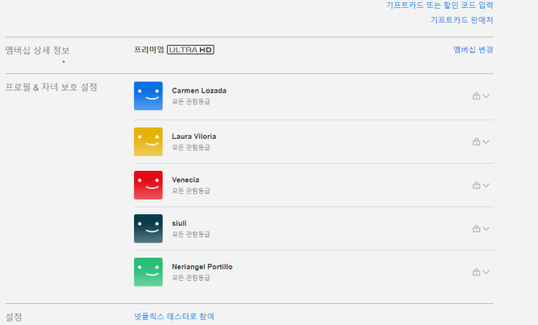Click the Neriangel Portillo profile name

[x=202, y=266]
